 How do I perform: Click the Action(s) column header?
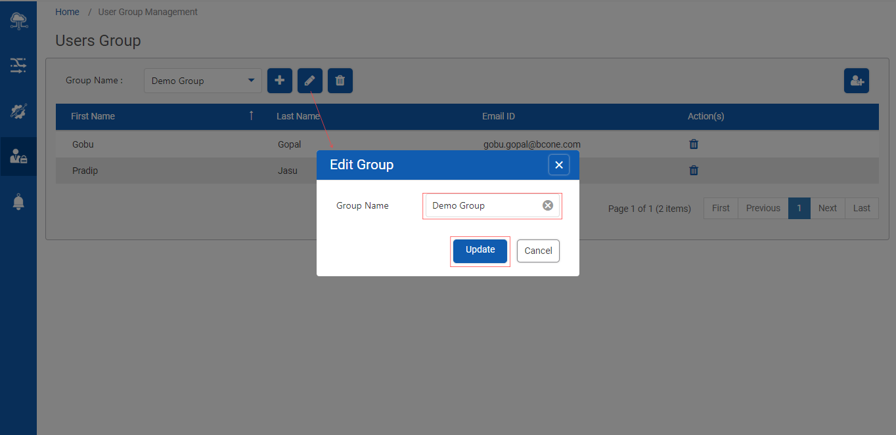pos(706,116)
